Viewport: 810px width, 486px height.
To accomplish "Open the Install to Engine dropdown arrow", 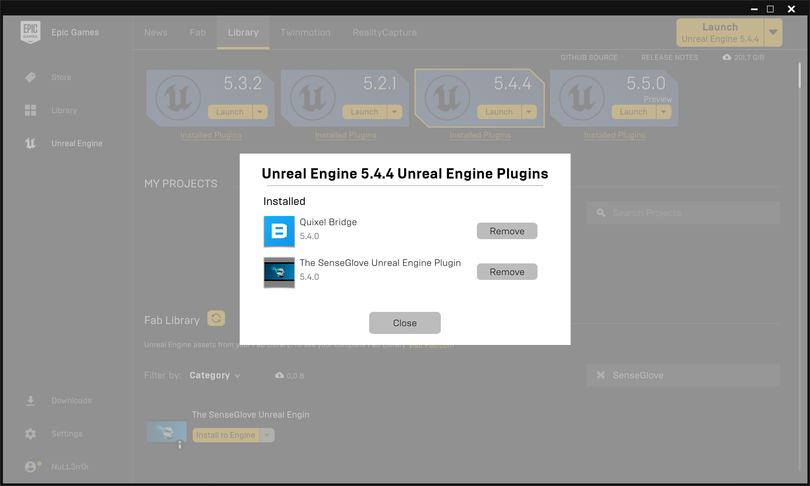I will tap(267, 435).
